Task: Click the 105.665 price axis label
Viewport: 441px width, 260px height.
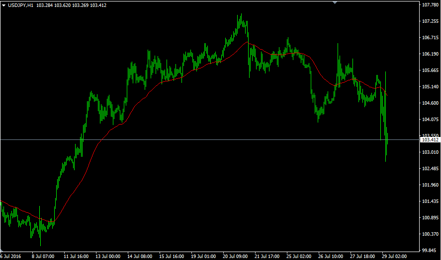Action: [x=431, y=70]
